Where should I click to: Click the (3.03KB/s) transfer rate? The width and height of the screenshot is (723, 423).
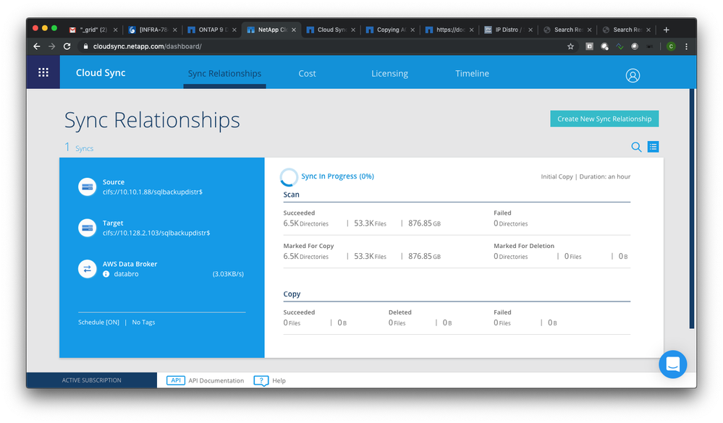pyautogui.click(x=228, y=274)
